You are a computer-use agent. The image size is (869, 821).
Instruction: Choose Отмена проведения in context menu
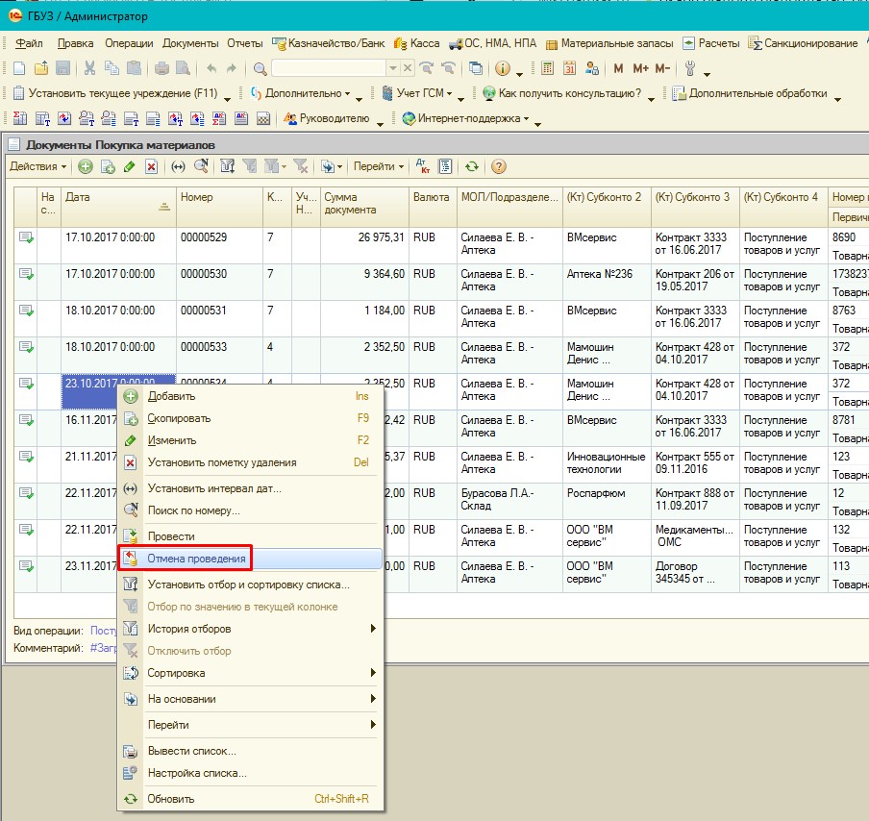pos(196,559)
